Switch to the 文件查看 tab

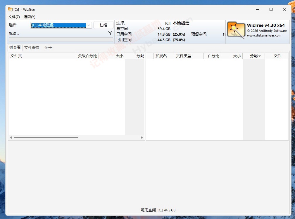tap(32, 47)
